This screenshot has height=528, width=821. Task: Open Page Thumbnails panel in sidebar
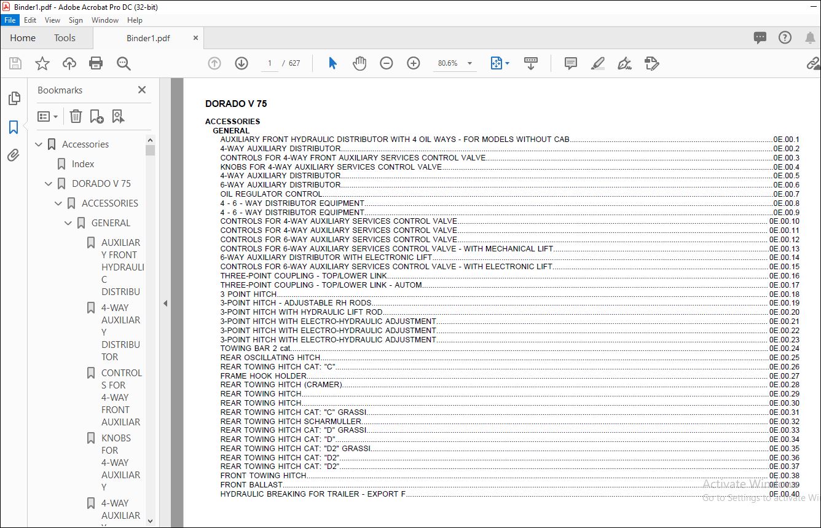(x=14, y=98)
